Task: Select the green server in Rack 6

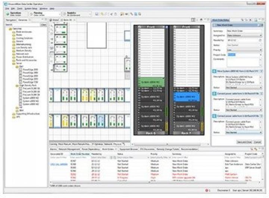Action: pos(151,82)
